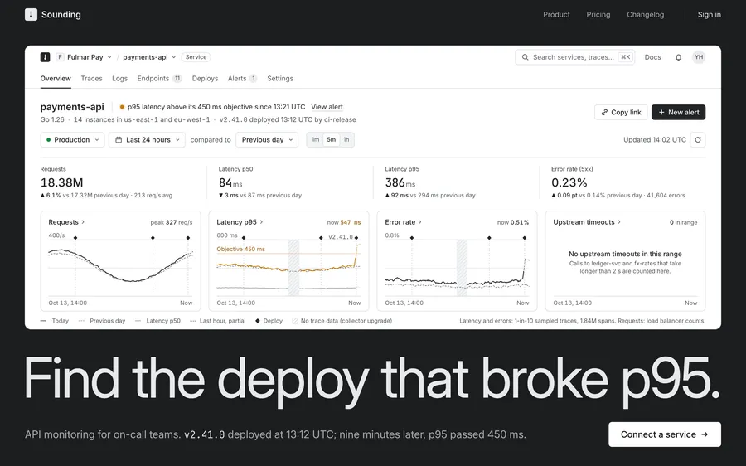746x466 pixels.
Task: Click the refresh icon button
Action: coord(698,140)
